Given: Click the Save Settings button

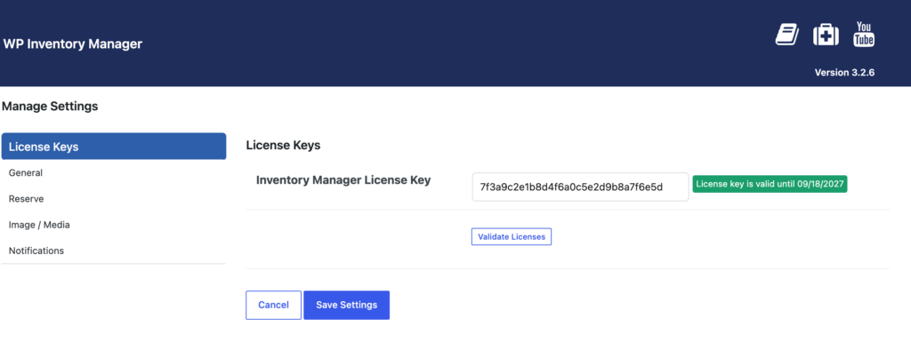Looking at the screenshot, I should pyautogui.click(x=346, y=305).
